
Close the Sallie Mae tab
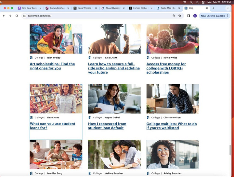[x=179, y=8]
